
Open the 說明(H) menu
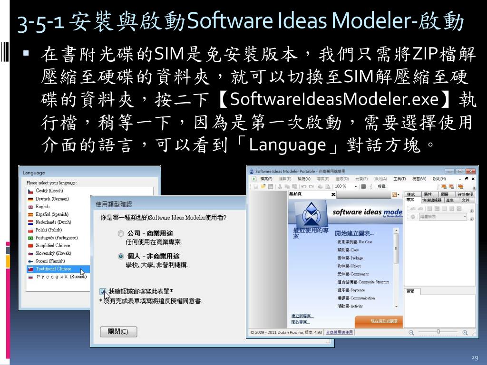click(x=439, y=179)
